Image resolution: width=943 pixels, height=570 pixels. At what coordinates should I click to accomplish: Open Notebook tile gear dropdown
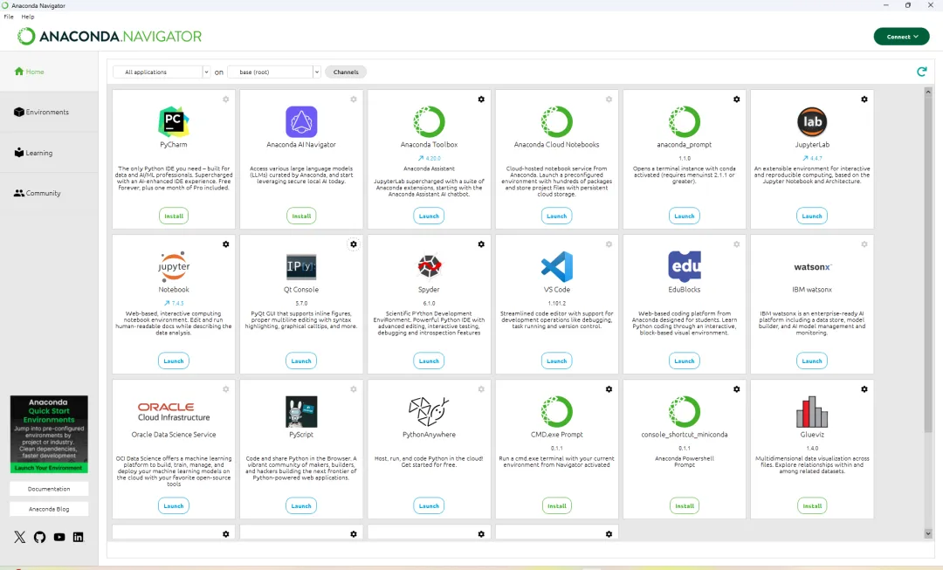[225, 244]
